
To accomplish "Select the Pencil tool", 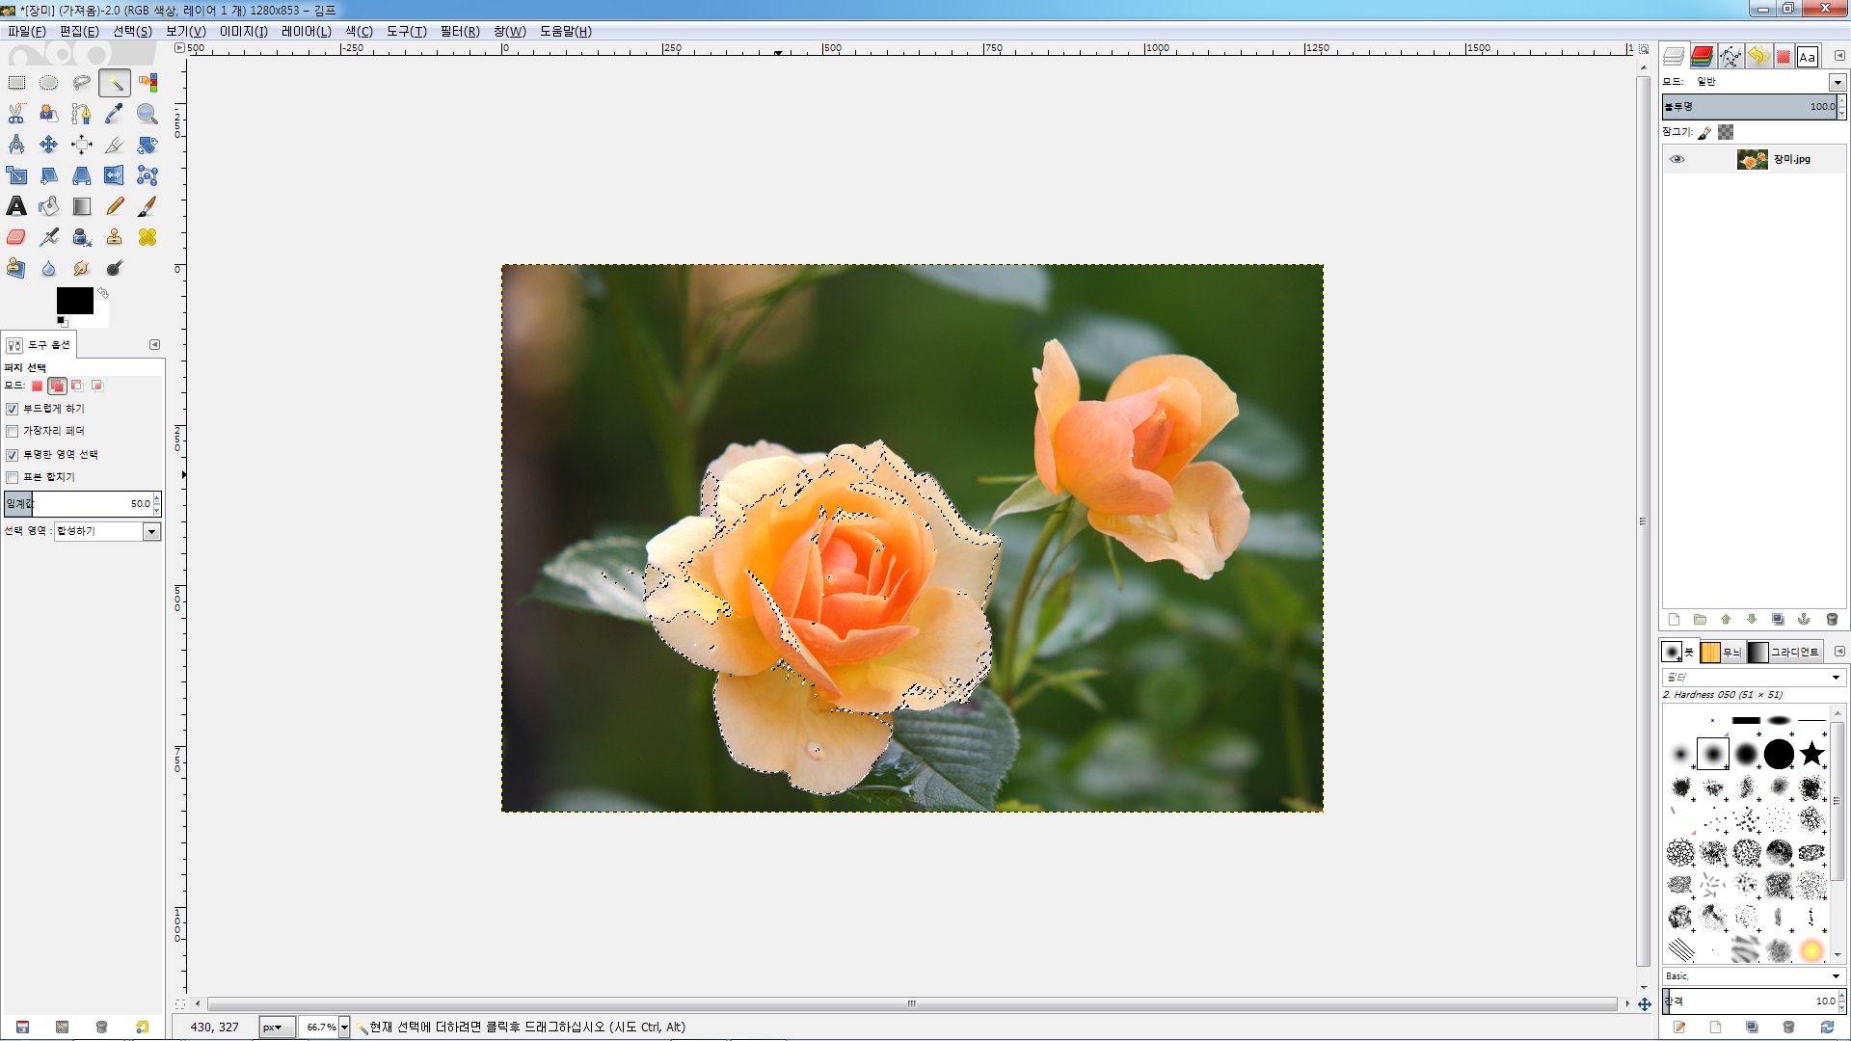I will coord(115,206).
